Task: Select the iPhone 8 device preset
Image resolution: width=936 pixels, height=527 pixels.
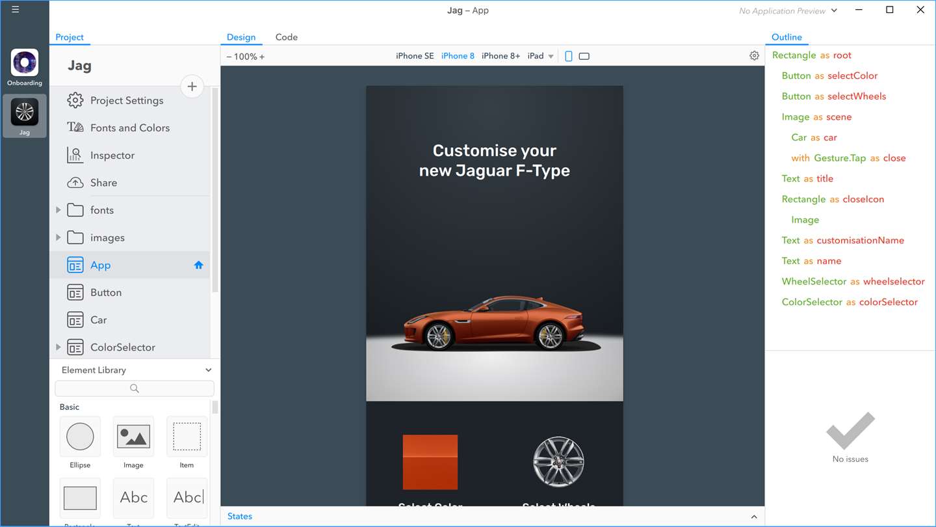Action: [458, 56]
